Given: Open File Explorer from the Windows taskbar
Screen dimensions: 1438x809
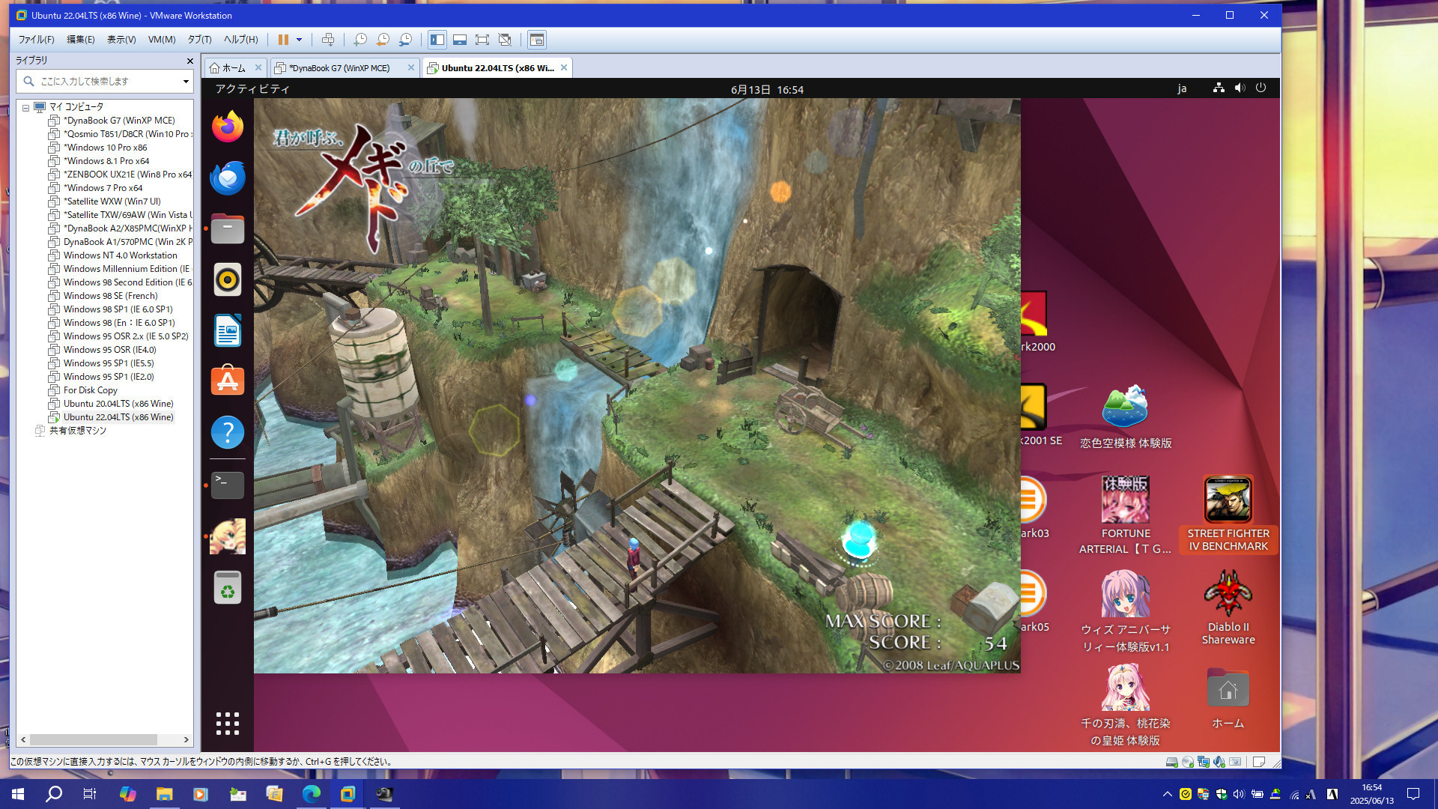Looking at the screenshot, I should (164, 794).
